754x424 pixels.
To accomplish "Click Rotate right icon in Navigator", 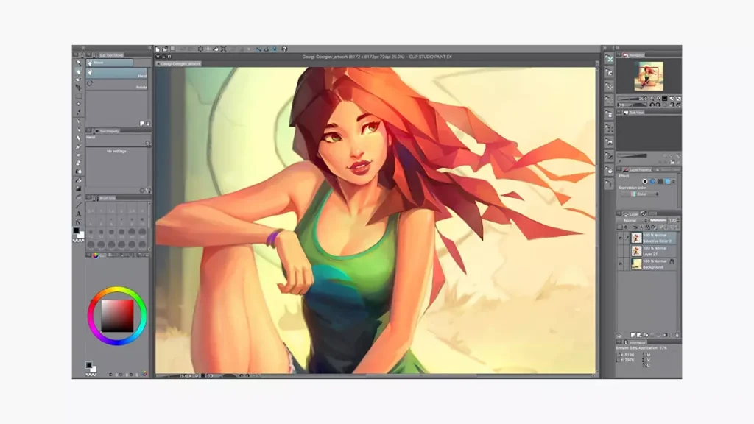I will 658,105.
